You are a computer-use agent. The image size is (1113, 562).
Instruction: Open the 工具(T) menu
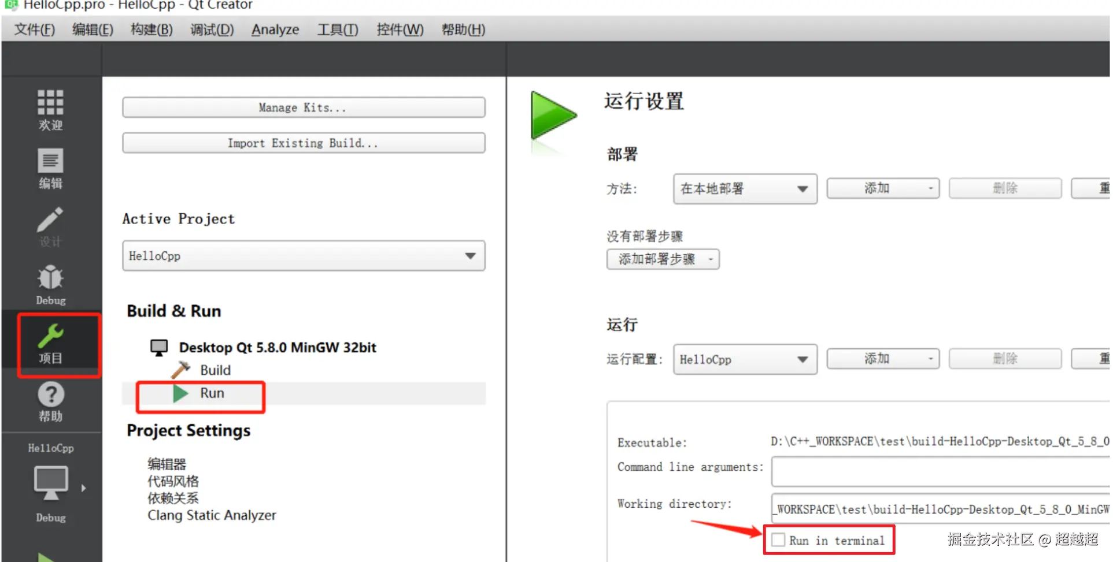point(338,29)
